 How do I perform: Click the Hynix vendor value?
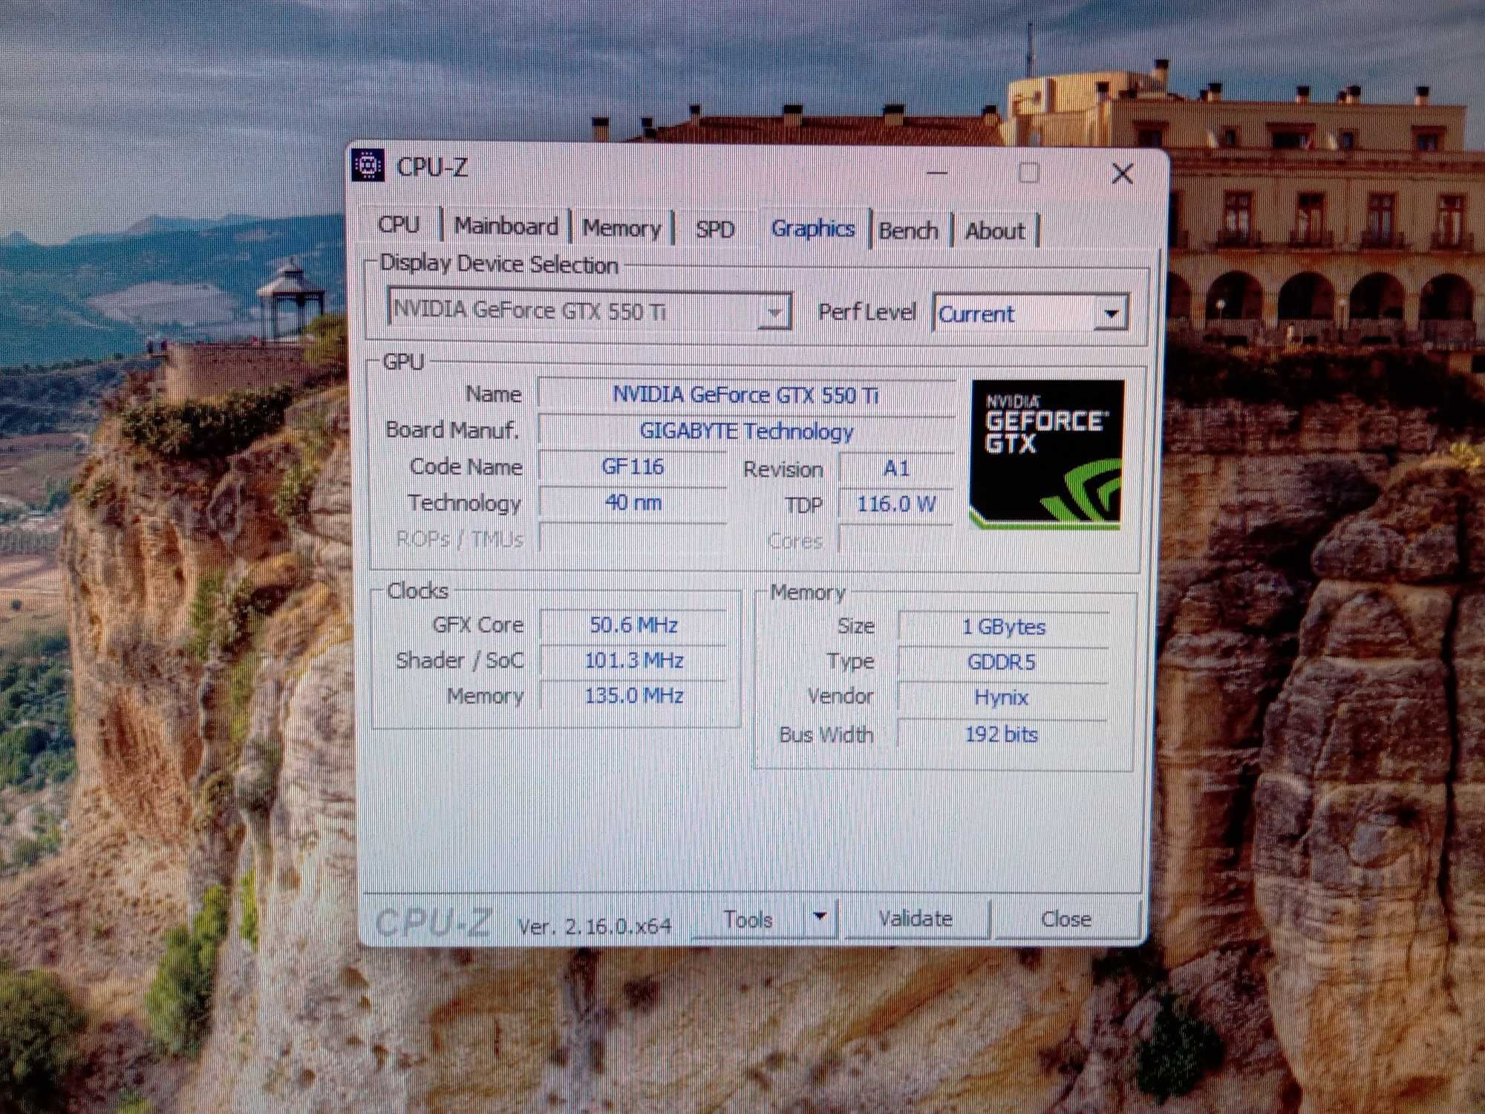pyautogui.click(x=1002, y=697)
